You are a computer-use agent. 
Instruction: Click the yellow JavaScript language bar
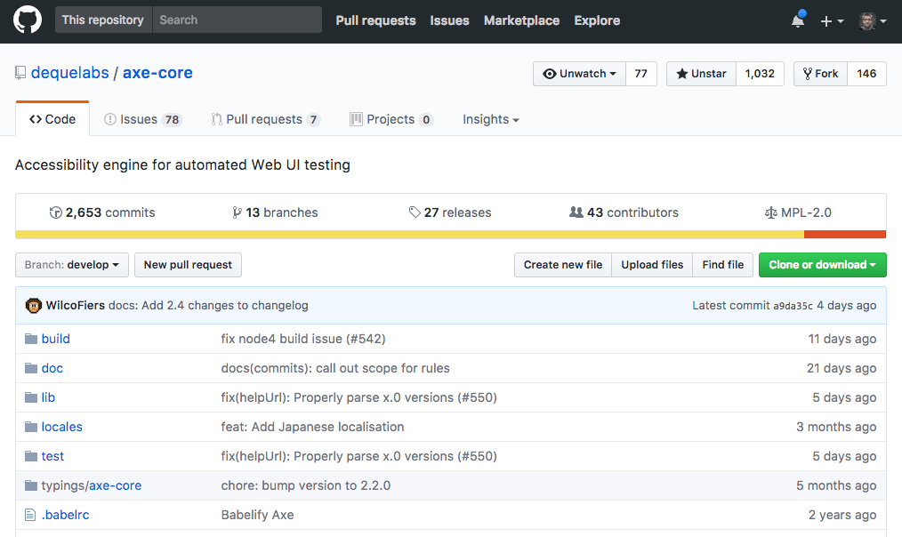pos(409,234)
